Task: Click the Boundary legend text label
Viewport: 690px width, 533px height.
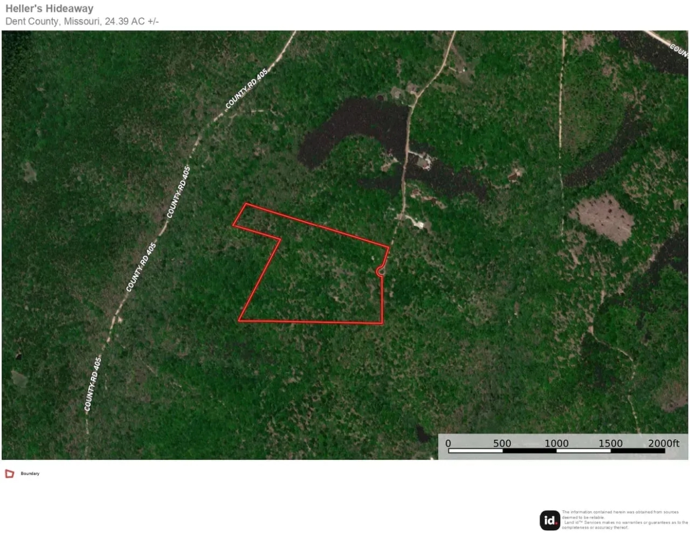Action: [30, 474]
